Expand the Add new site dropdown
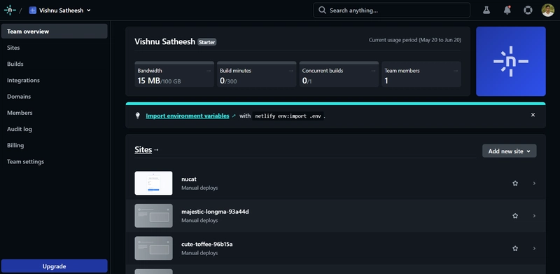The image size is (560, 274). pos(510,151)
